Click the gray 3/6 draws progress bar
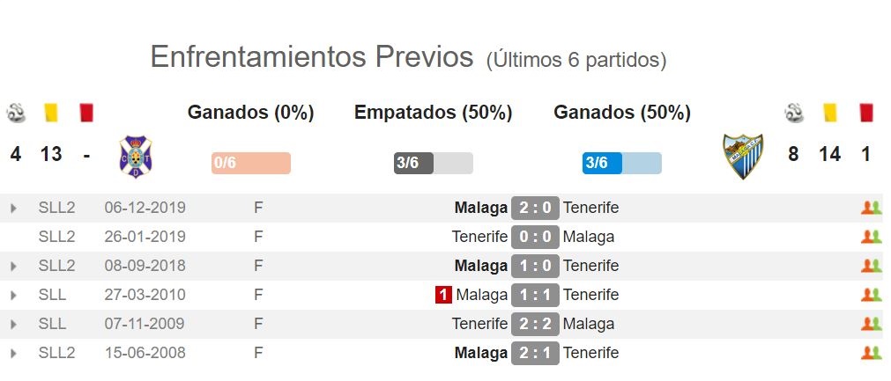Viewport: 891px width, 381px height. click(433, 164)
